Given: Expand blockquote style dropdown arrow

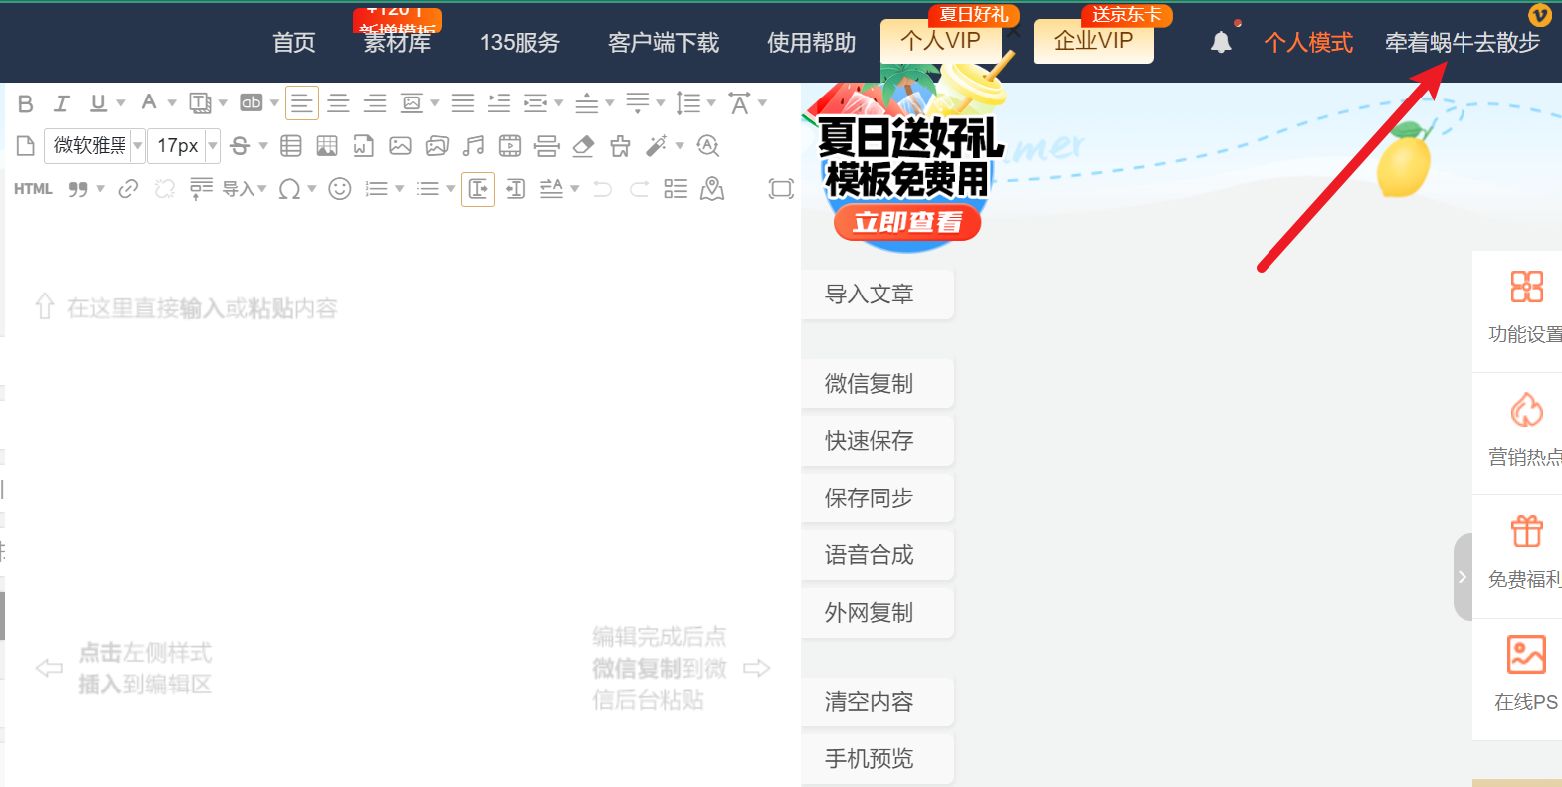Looking at the screenshot, I should [100, 189].
